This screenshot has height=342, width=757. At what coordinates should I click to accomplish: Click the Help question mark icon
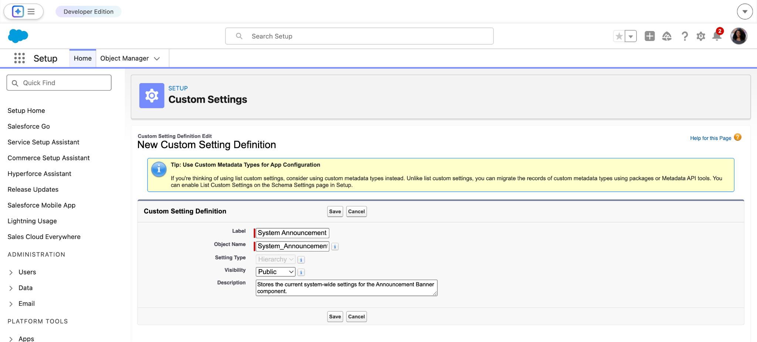coord(685,36)
